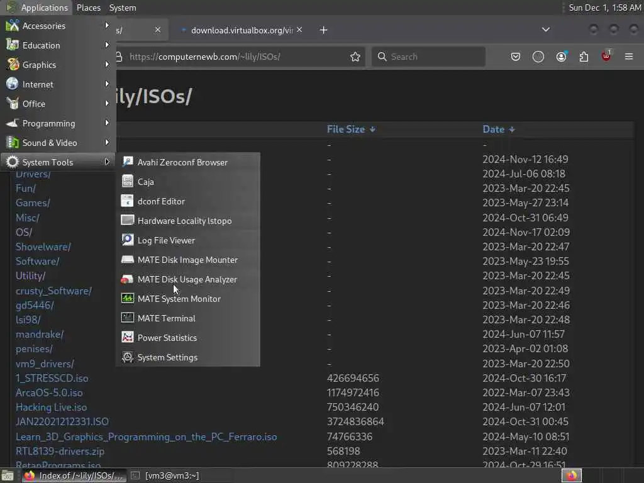
Task: Open Firefox hamburger menu
Action: [x=629, y=57]
